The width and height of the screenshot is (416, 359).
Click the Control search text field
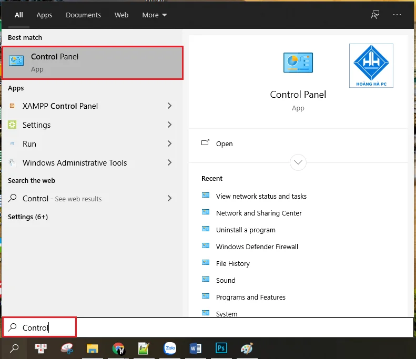tap(208, 327)
